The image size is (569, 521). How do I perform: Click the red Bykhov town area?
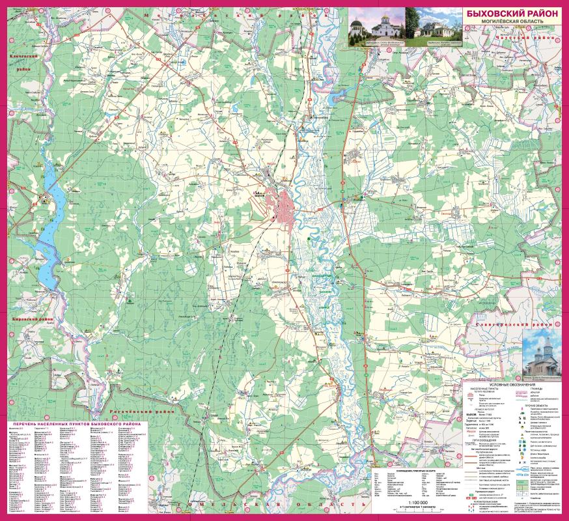tap(285, 208)
